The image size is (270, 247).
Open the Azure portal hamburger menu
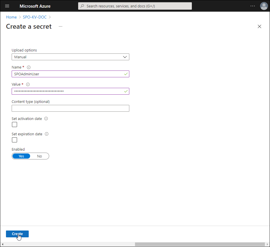pyautogui.click(x=7, y=6)
